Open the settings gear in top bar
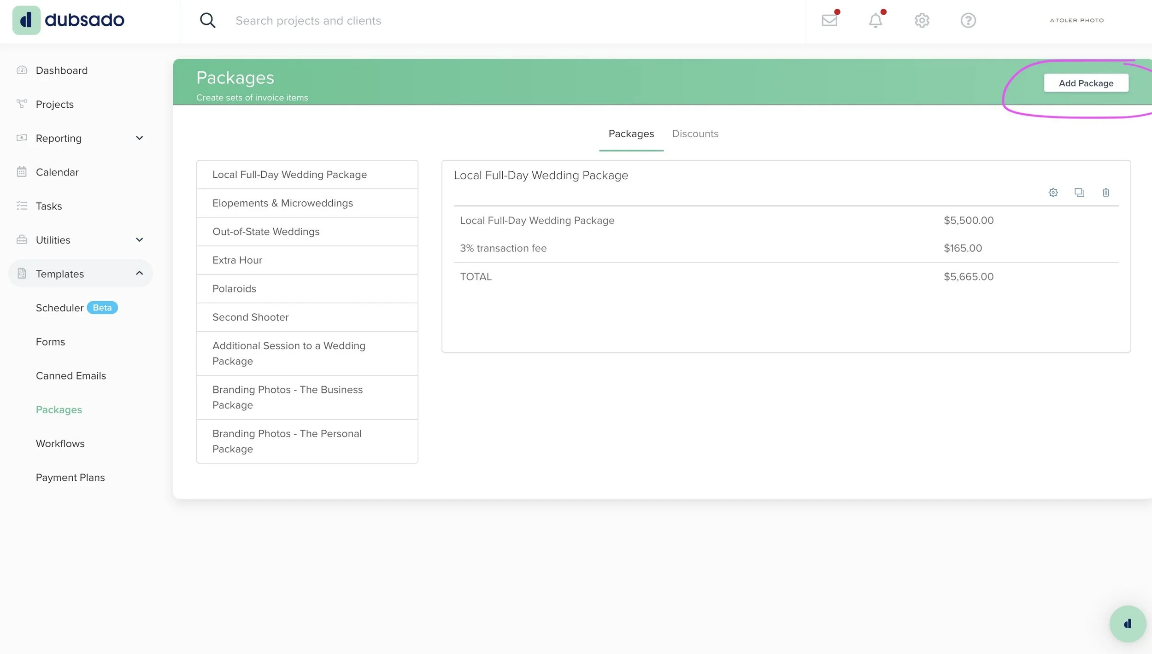The height and width of the screenshot is (654, 1152). tap(922, 20)
